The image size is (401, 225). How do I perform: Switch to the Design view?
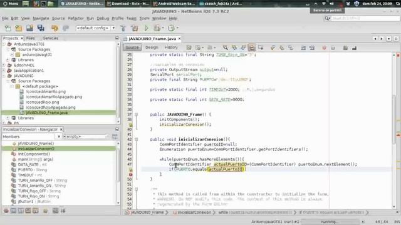click(x=152, y=47)
